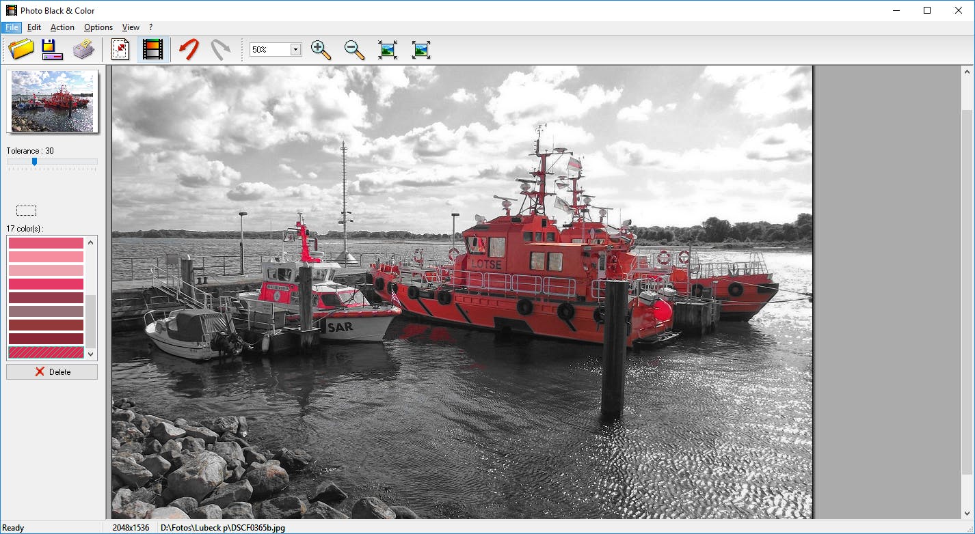
Task: Close the Photo Black & Color window
Action: tap(959, 10)
